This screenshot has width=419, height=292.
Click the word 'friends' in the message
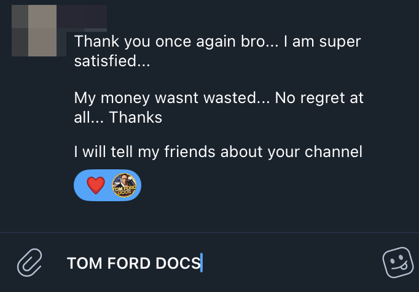pyautogui.click(x=190, y=152)
